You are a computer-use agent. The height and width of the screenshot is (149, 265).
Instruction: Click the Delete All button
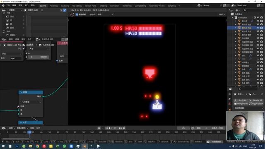click(x=256, y=100)
